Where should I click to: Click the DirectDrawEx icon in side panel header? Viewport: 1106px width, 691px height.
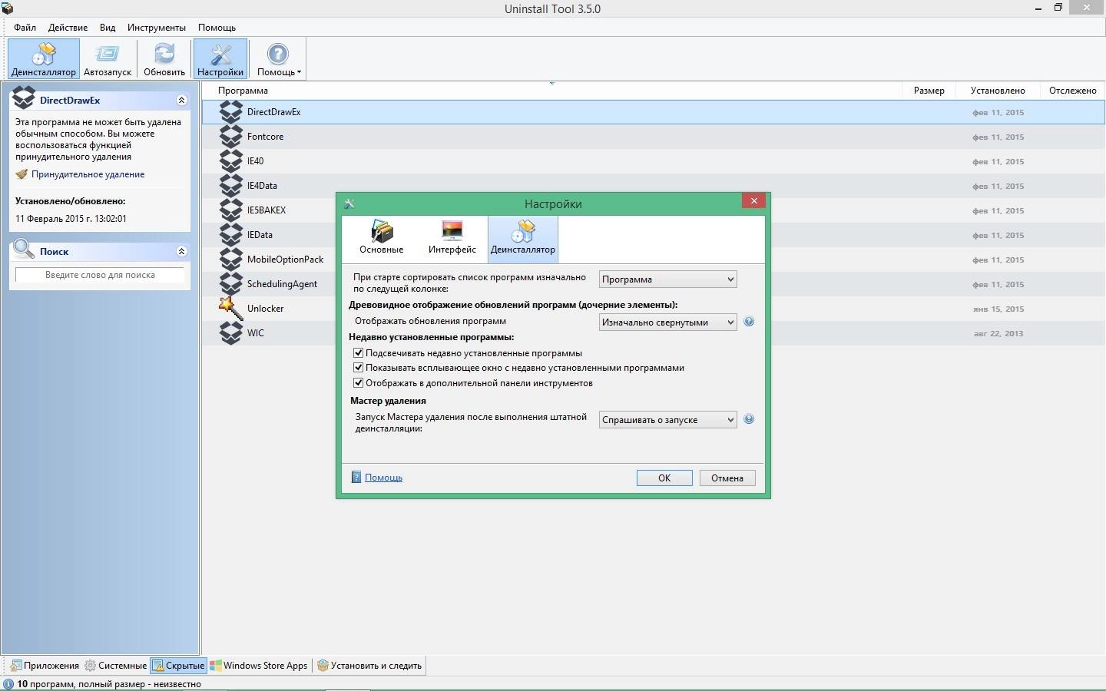(x=24, y=98)
